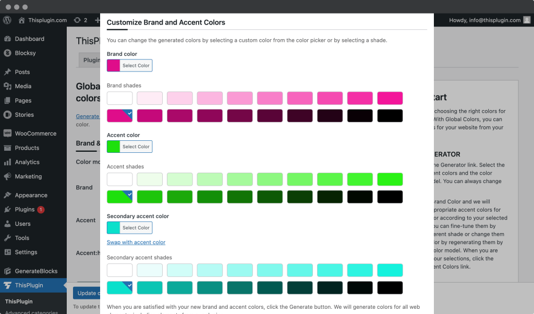
Task: Expand the Tools sidebar menu
Action: click(x=22, y=238)
